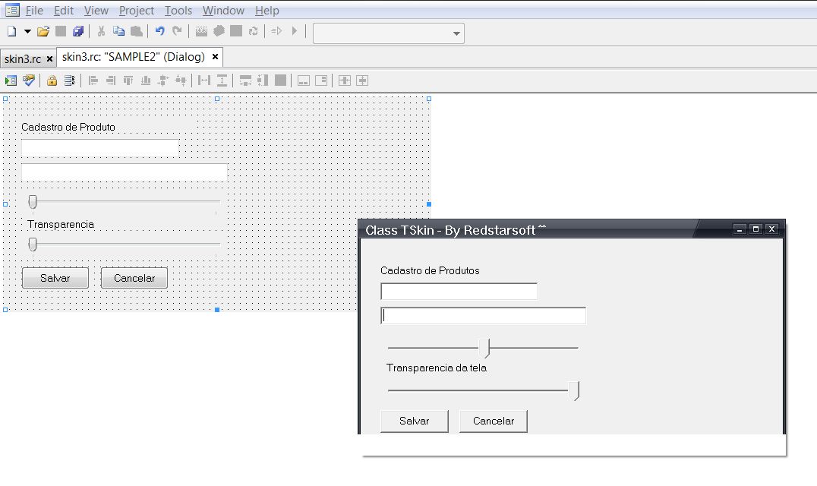Click slider thumb under Transparencia in editor

coord(33,245)
